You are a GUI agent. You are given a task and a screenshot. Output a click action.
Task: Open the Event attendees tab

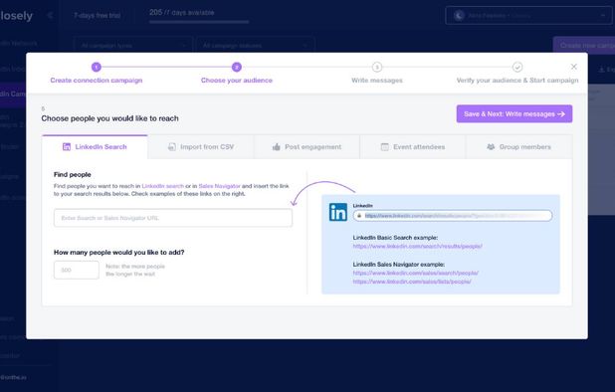413,147
